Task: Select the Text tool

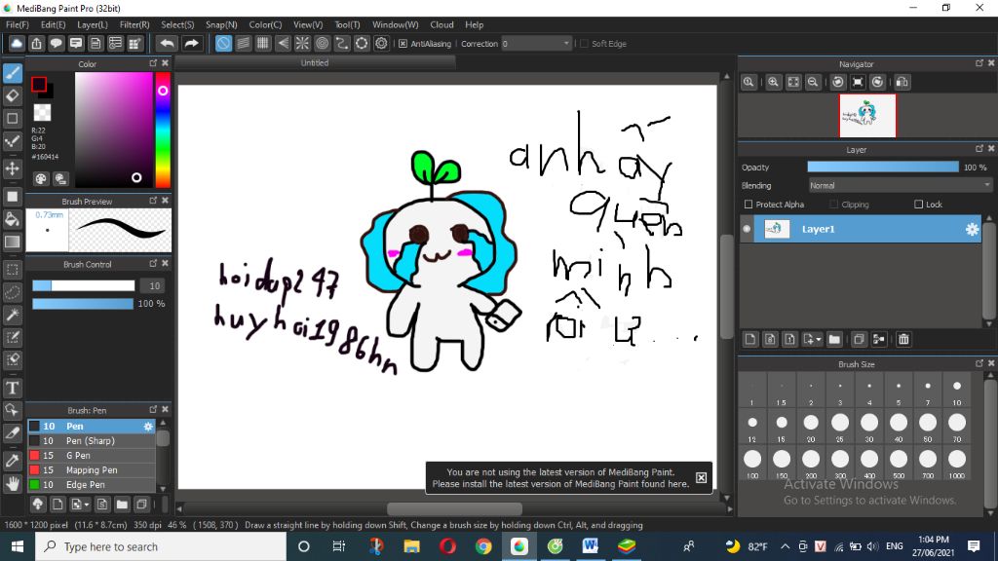Action: [13, 388]
